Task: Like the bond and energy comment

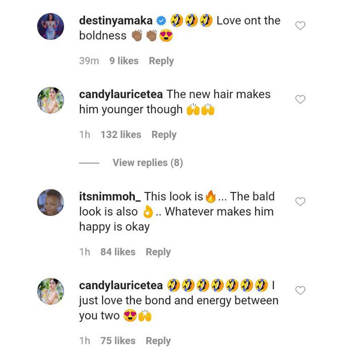Action: click(x=301, y=290)
